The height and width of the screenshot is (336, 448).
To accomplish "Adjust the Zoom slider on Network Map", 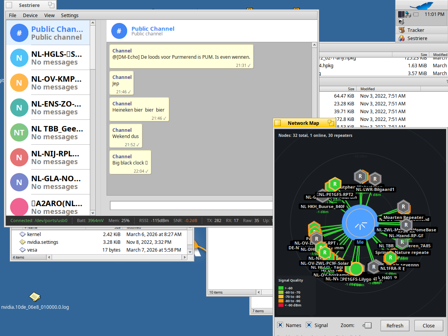I will pos(367,325).
